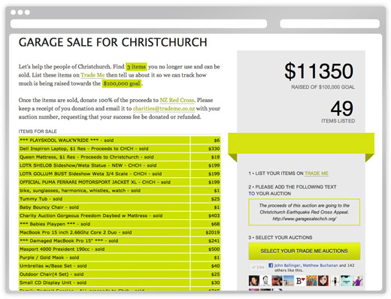The width and height of the screenshot is (391, 299).
Task: Click Select Your Trade Me Auctions button
Action: point(305,251)
